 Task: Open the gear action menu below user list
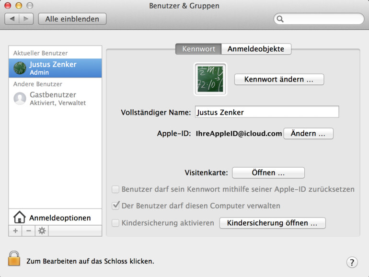tap(42, 231)
